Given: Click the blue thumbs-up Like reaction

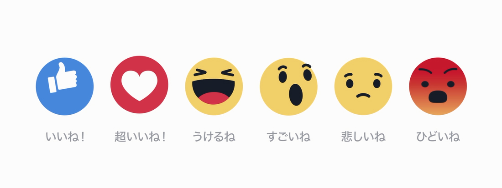Looking at the screenshot, I should (65, 86).
